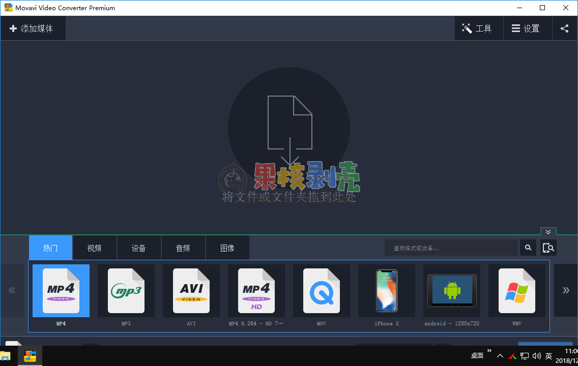Image resolution: width=578 pixels, height=366 pixels.
Task: Click the 桌面 desktop toolbar label
Action: pyautogui.click(x=477, y=356)
